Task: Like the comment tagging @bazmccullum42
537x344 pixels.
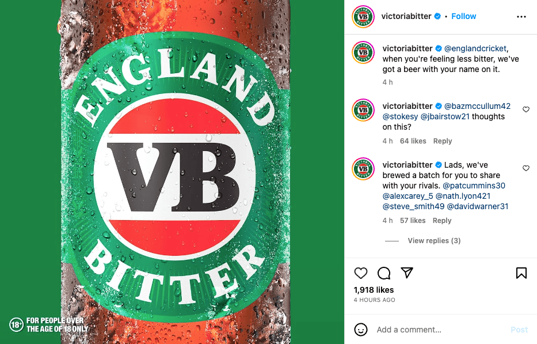Action: pos(525,109)
